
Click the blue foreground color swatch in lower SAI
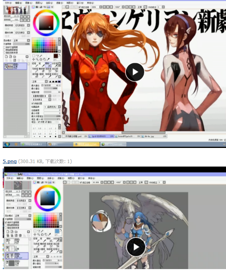tap(57, 231)
